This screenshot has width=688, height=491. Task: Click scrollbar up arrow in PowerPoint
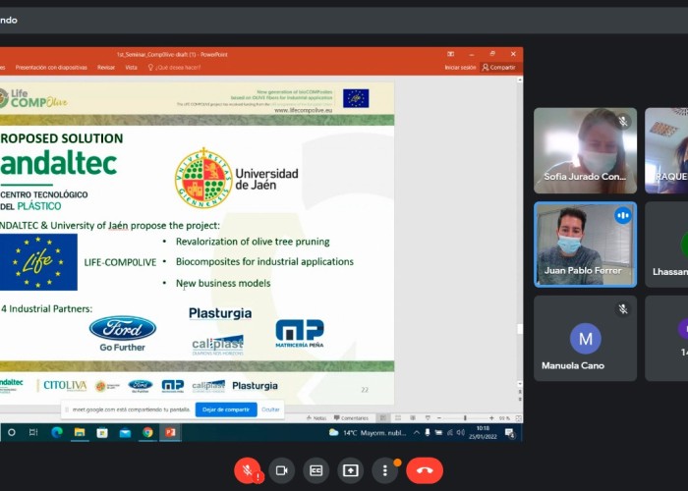(x=520, y=80)
